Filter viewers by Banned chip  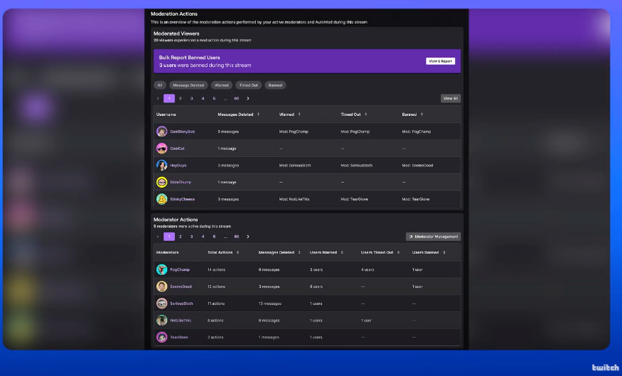click(x=275, y=85)
